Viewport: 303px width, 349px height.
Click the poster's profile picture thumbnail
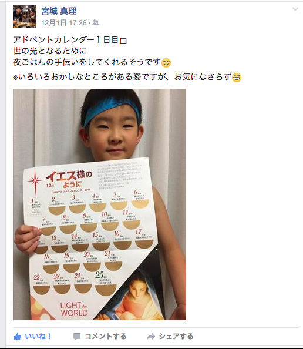pyautogui.click(x=25, y=16)
